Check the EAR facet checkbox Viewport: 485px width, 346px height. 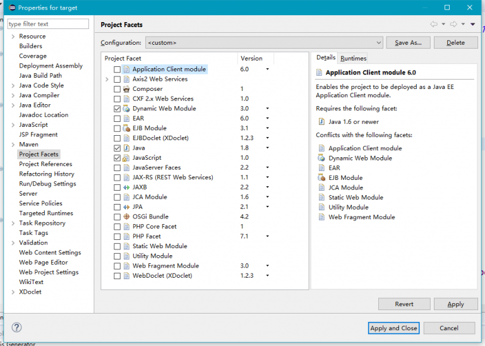[x=117, y=119]
